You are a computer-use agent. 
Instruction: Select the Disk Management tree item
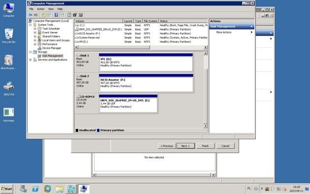(52, 56)
